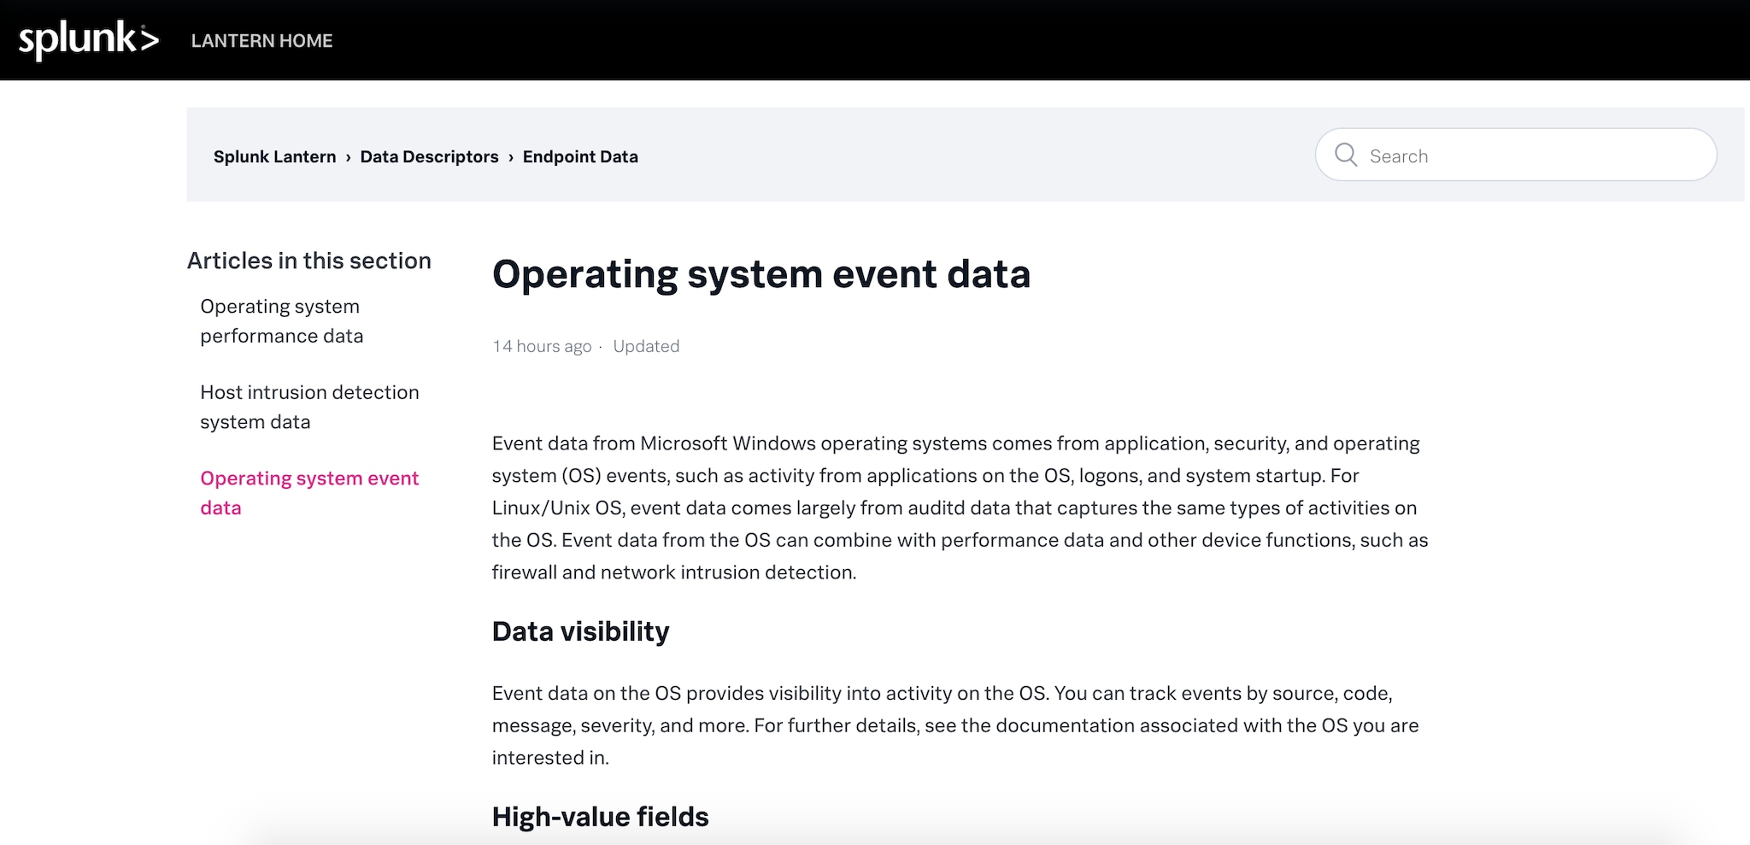The image size is (1750, 845).
Task: Click the '14 hours ago' timestamp
Action: click(542, 346)
